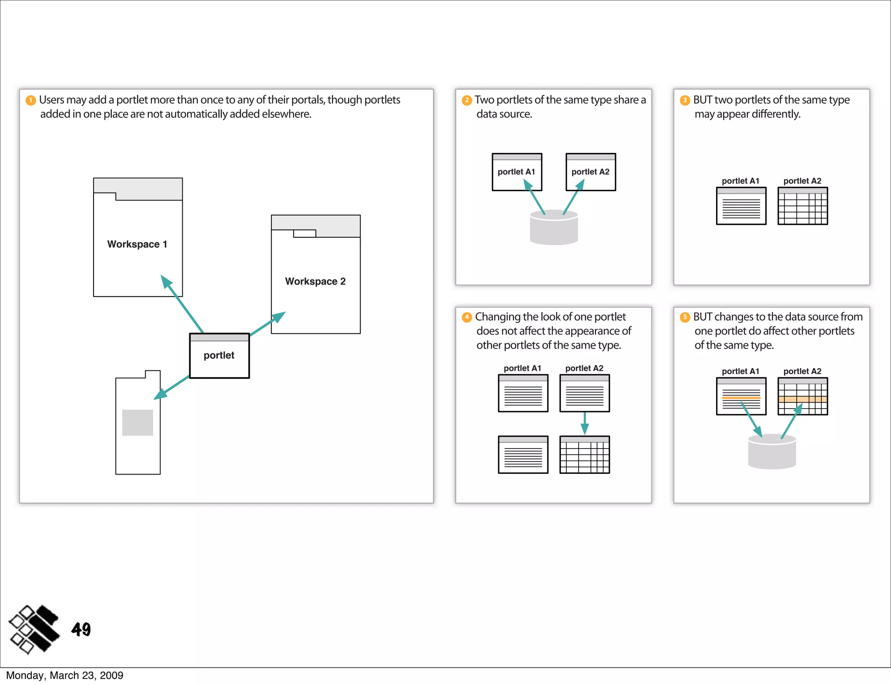The height and width of the screenshot is (685, 891).
Task: Click the orange highlighted row in portlet A2
Action: [802, 399]
